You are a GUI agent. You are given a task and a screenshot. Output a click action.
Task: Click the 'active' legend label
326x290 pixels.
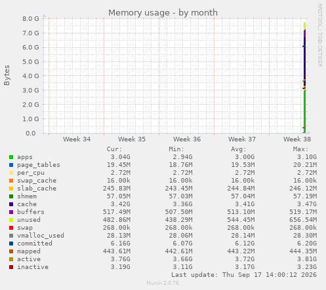[x=29, y=259]
